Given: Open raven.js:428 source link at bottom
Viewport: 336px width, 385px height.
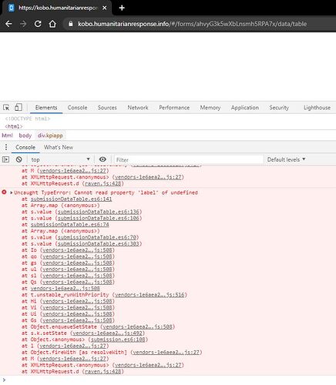Looking at the screenshot, I should click(102, 371).
